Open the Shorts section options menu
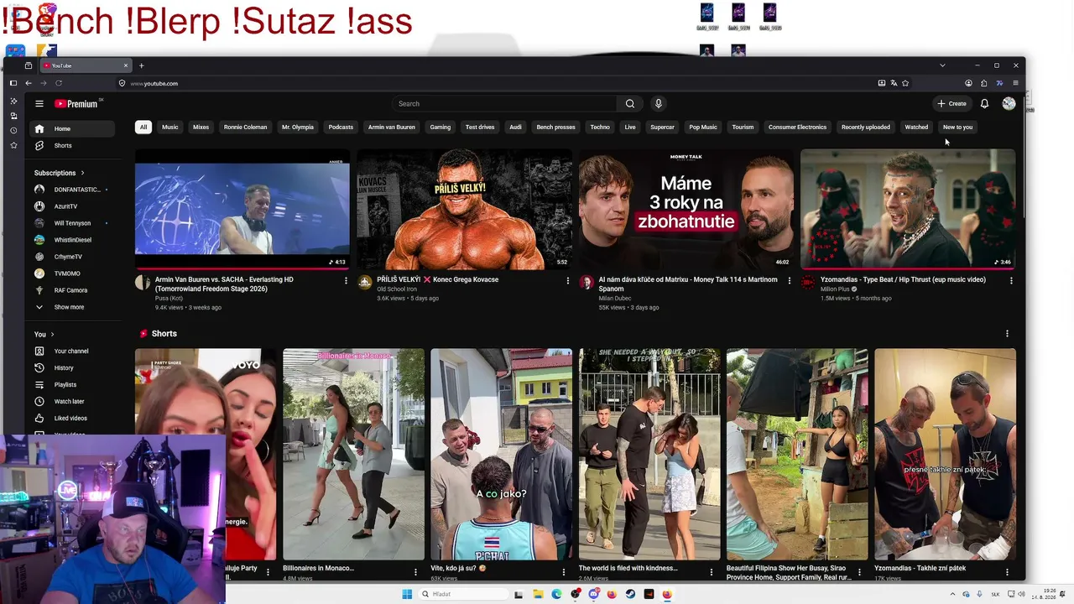Viewport: 1074px width, 604px height. tap(1007, 334)
